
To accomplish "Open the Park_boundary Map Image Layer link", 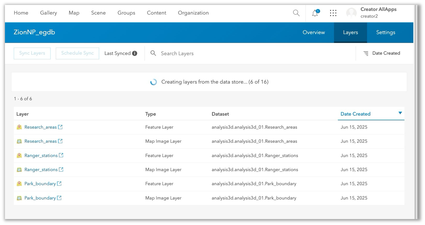I will click(x=40, y=198).
